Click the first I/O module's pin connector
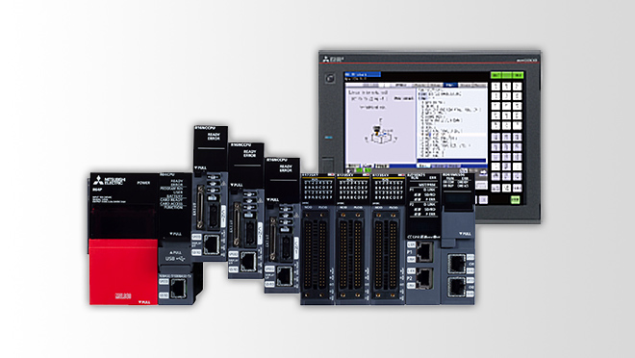 pos(317,254)
